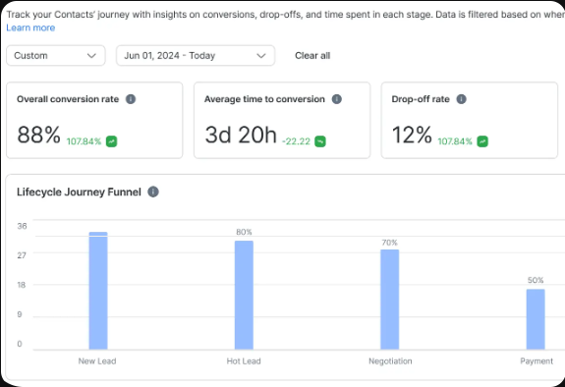Click the 9 y-axis tick label
The width and height of the screenshot is (565, 387).
click(x=20, y=314)
